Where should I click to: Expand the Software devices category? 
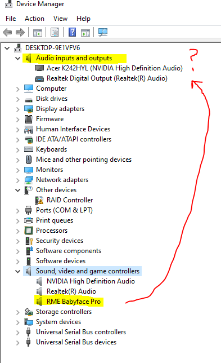[x=17, y=262]
